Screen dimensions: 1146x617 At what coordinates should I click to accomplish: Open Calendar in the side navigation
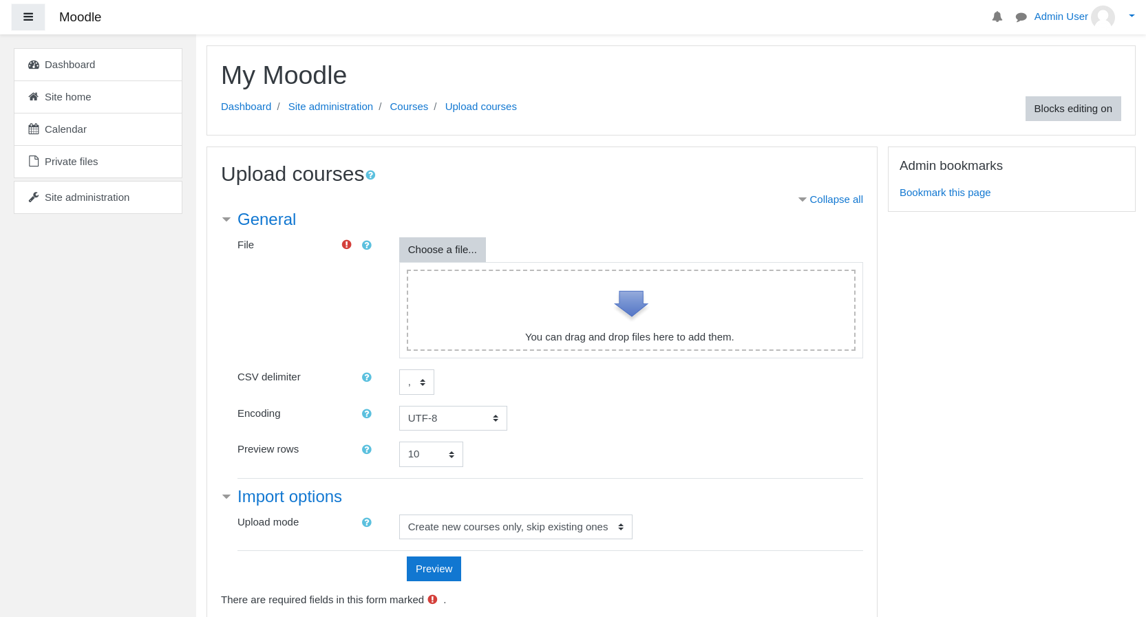coord(65,129)
